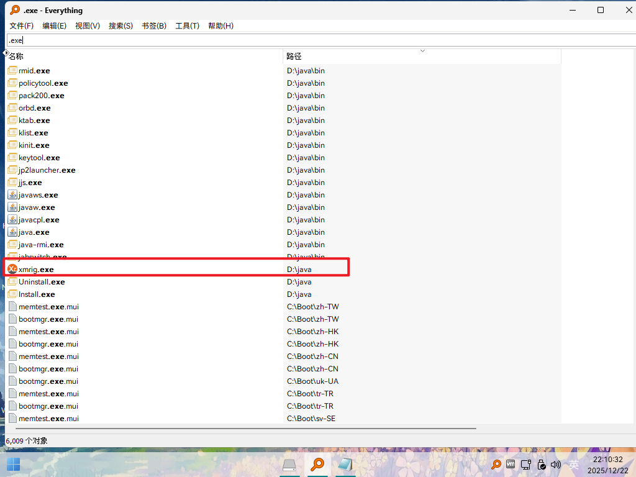The image size is (636, 477).
Task: Click the memtest.exe.mui zh-TW file icon
Action: 12,306
